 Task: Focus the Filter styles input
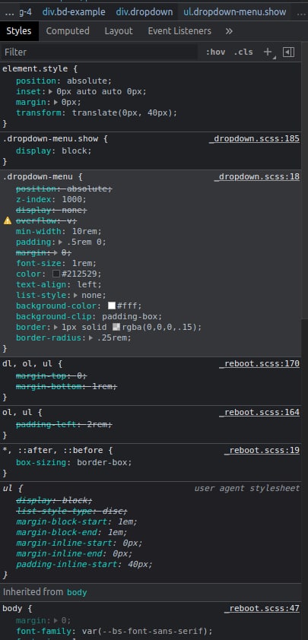(x=98, y=52)
